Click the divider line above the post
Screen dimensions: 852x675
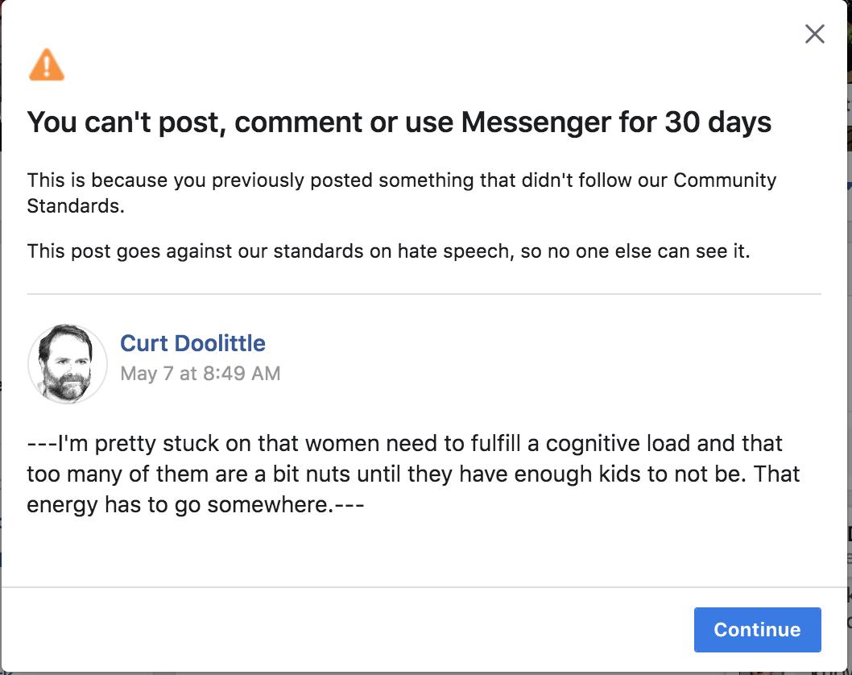424,294
